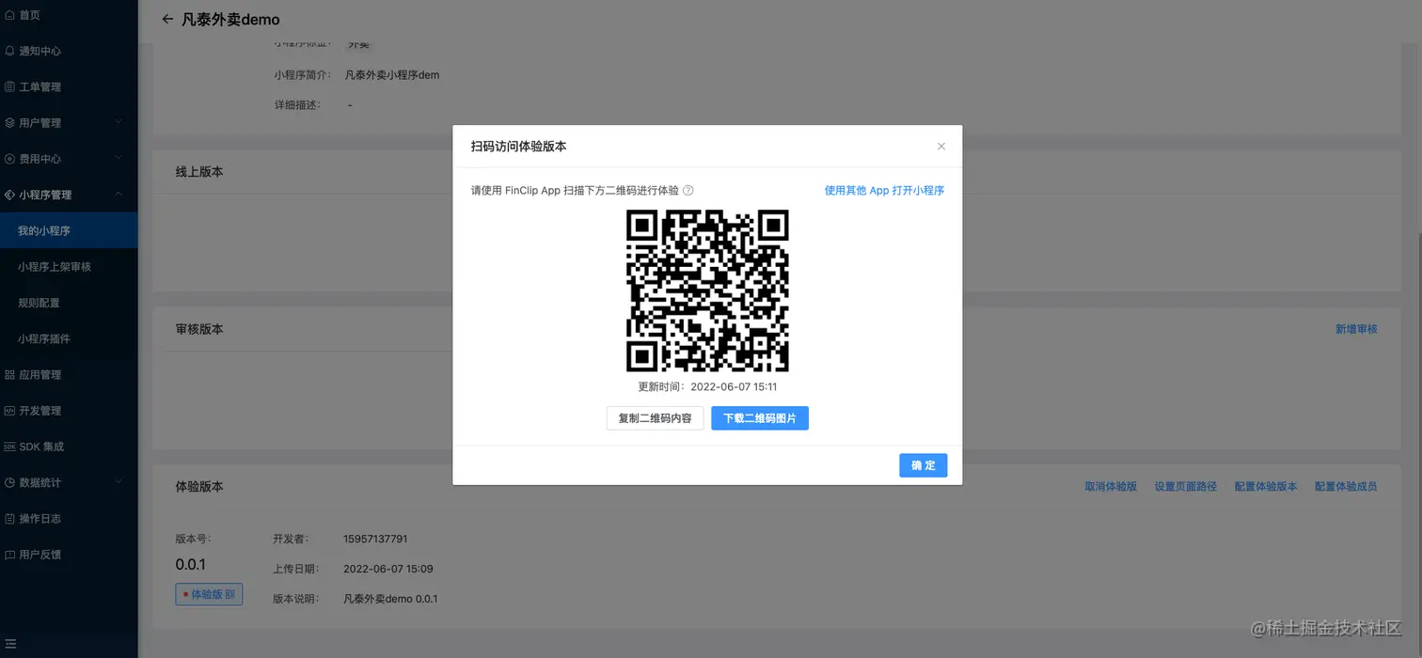1422x658 pixels.
Task: Expand the 开发管理 sidebar menu
Action: (69, 410)
